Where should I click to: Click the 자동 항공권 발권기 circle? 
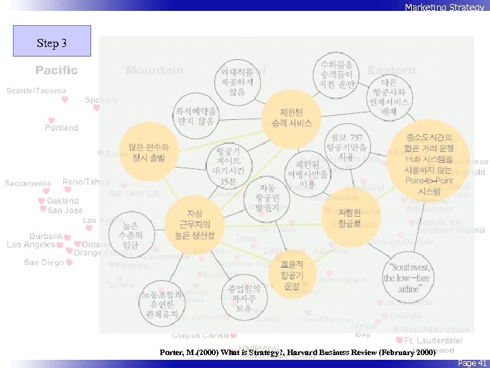pyautogui.click(x=267, y=199)
